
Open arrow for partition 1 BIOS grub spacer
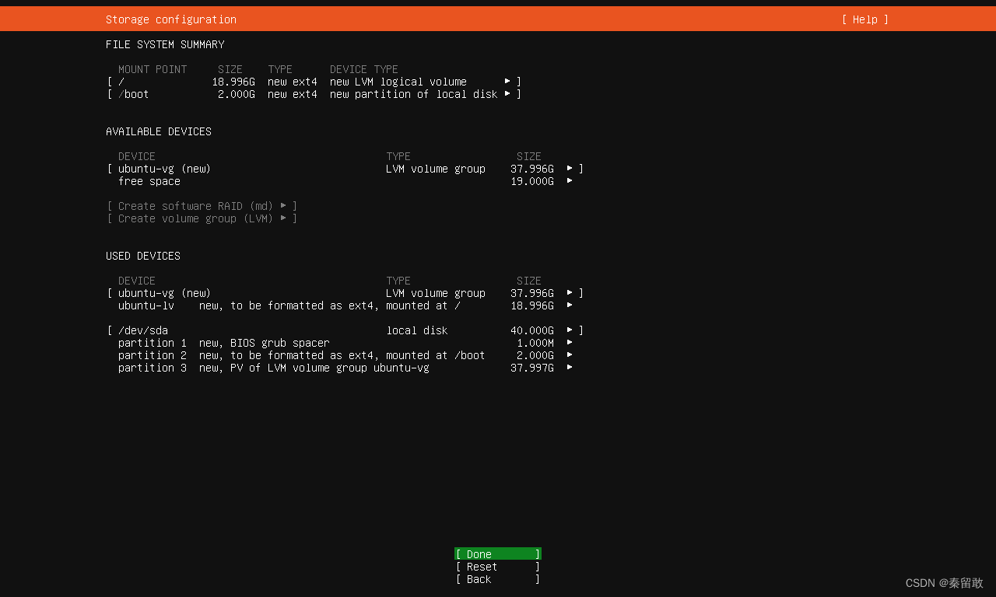point(570,343)
